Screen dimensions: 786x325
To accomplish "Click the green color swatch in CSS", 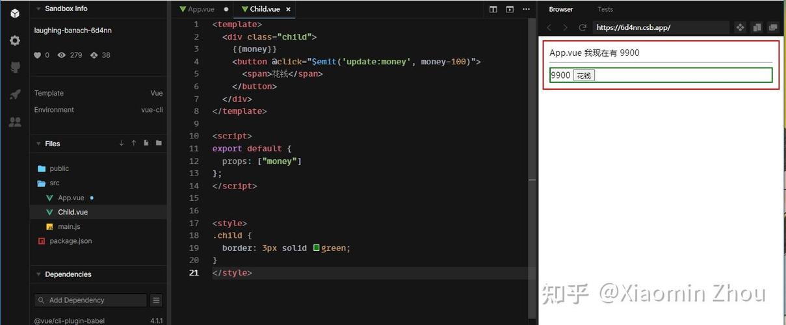I will [317, 248].
